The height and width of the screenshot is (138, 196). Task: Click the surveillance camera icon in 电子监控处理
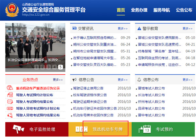(18, 129)
